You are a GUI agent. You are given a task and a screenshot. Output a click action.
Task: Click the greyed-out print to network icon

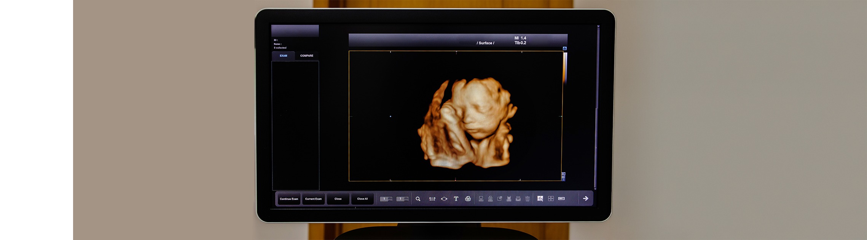pyautogui.click(x=490, y=199)
